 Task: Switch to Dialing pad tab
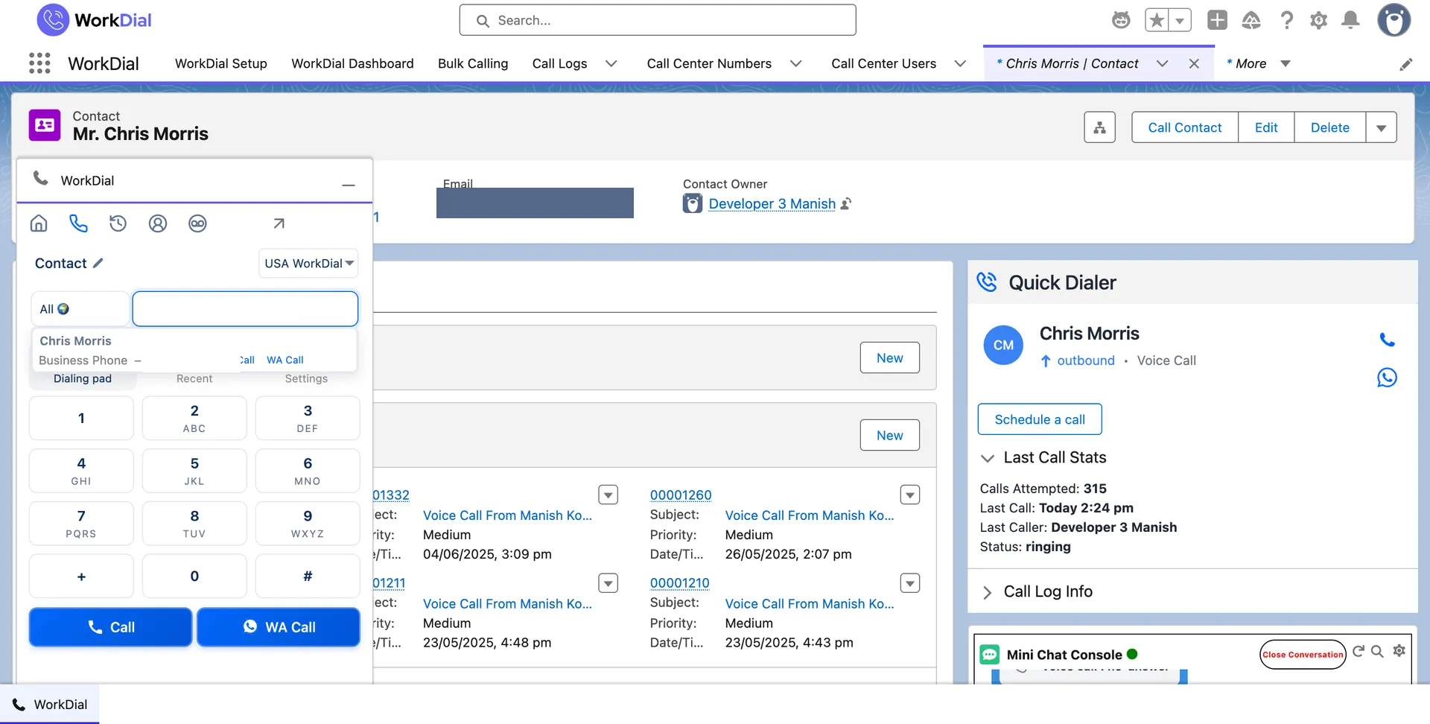[x=83, y=378]
